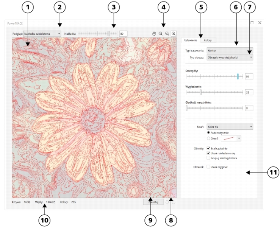Enable Grupuj według koloru checkbox
The image size is (280, 227).
point(208,157)
